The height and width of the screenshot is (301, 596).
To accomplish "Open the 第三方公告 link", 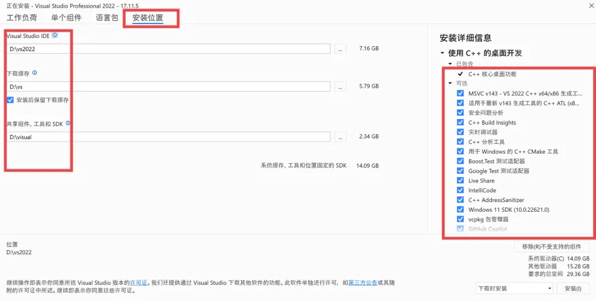I will [363, 283].
